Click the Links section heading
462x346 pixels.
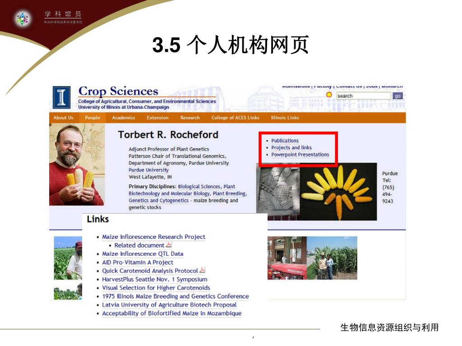pyautogui.click(x=98, y=219)
